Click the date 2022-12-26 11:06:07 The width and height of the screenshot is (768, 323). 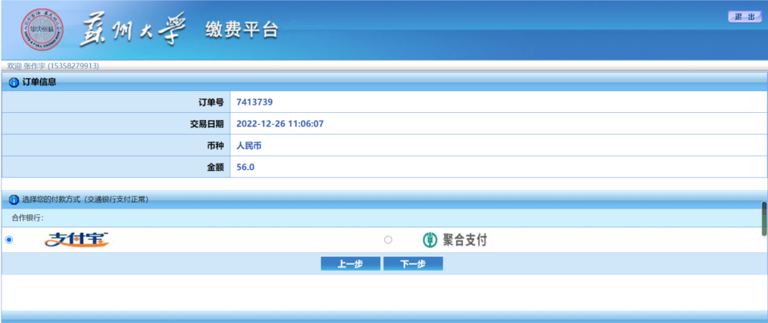(x=279, y=124)
